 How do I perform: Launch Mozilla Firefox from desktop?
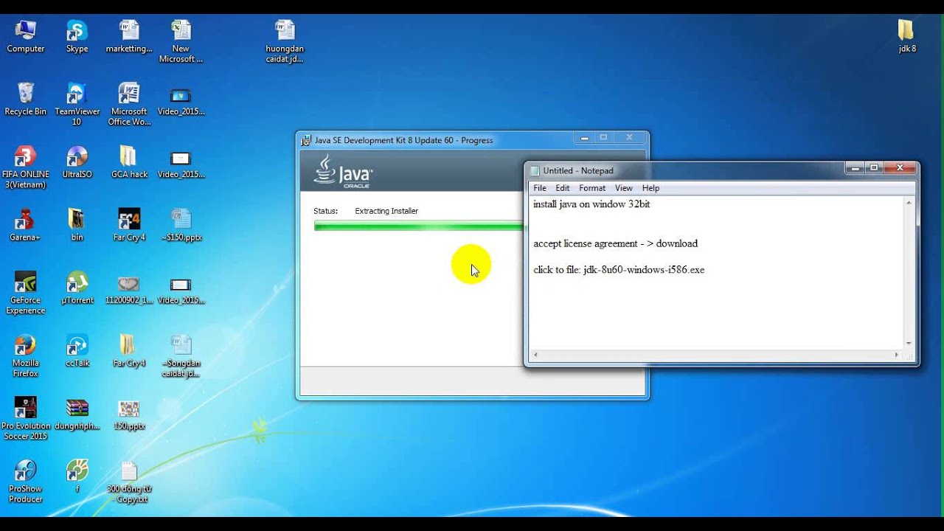(x=26, y=356)
